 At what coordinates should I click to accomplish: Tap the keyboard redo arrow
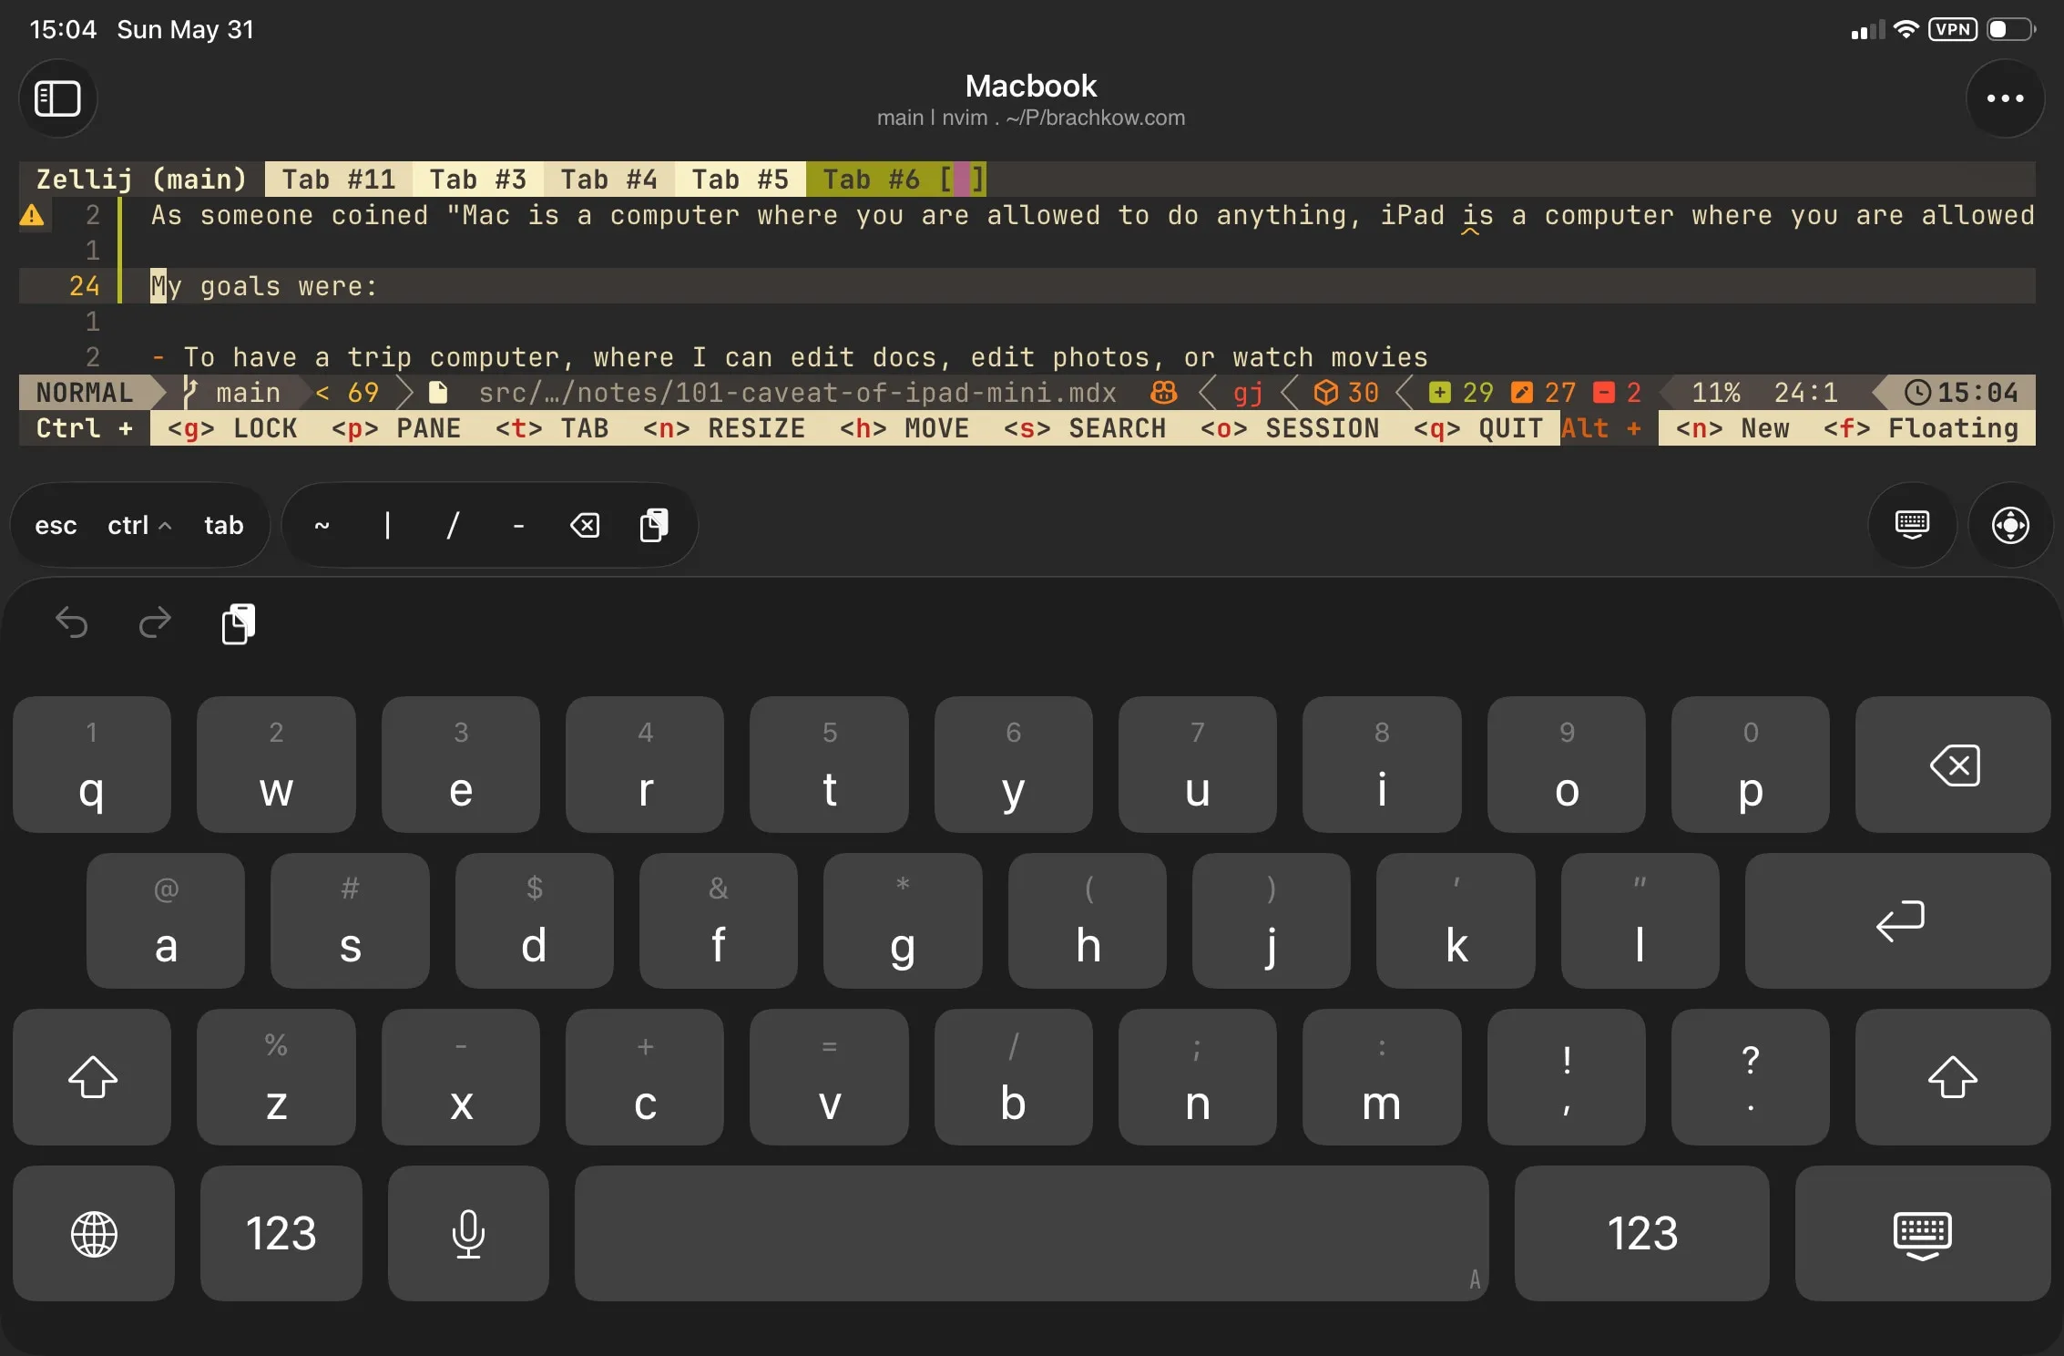point(155,623)
